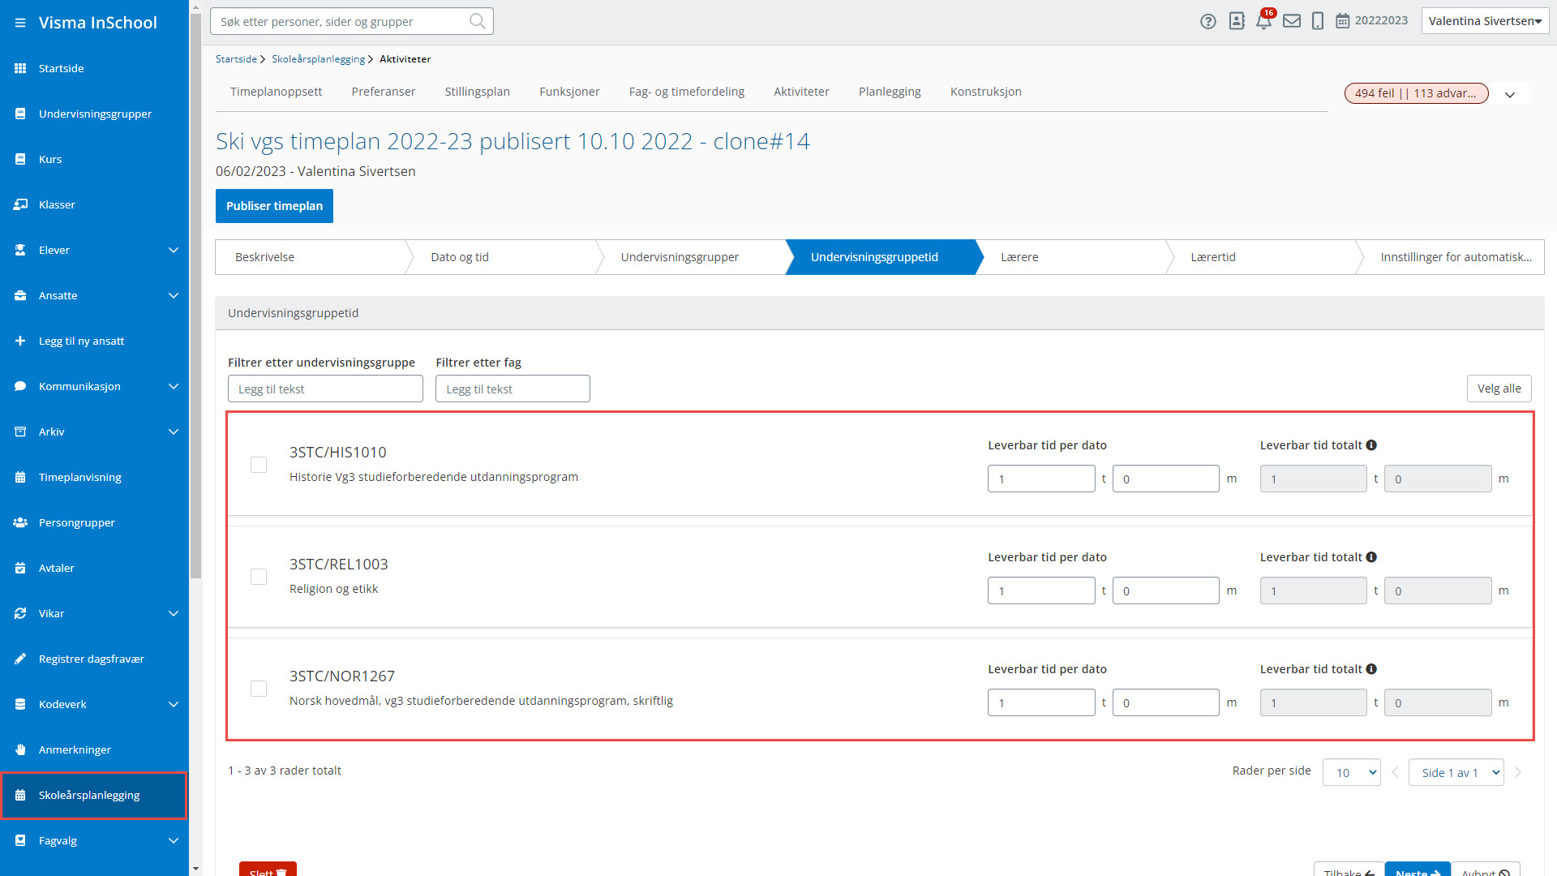Click hours per dato field for 3STC/HIS1010

[1041, 479]
